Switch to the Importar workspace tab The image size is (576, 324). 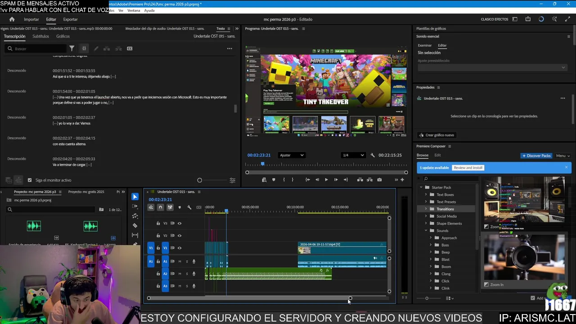(x=31, y=19)
